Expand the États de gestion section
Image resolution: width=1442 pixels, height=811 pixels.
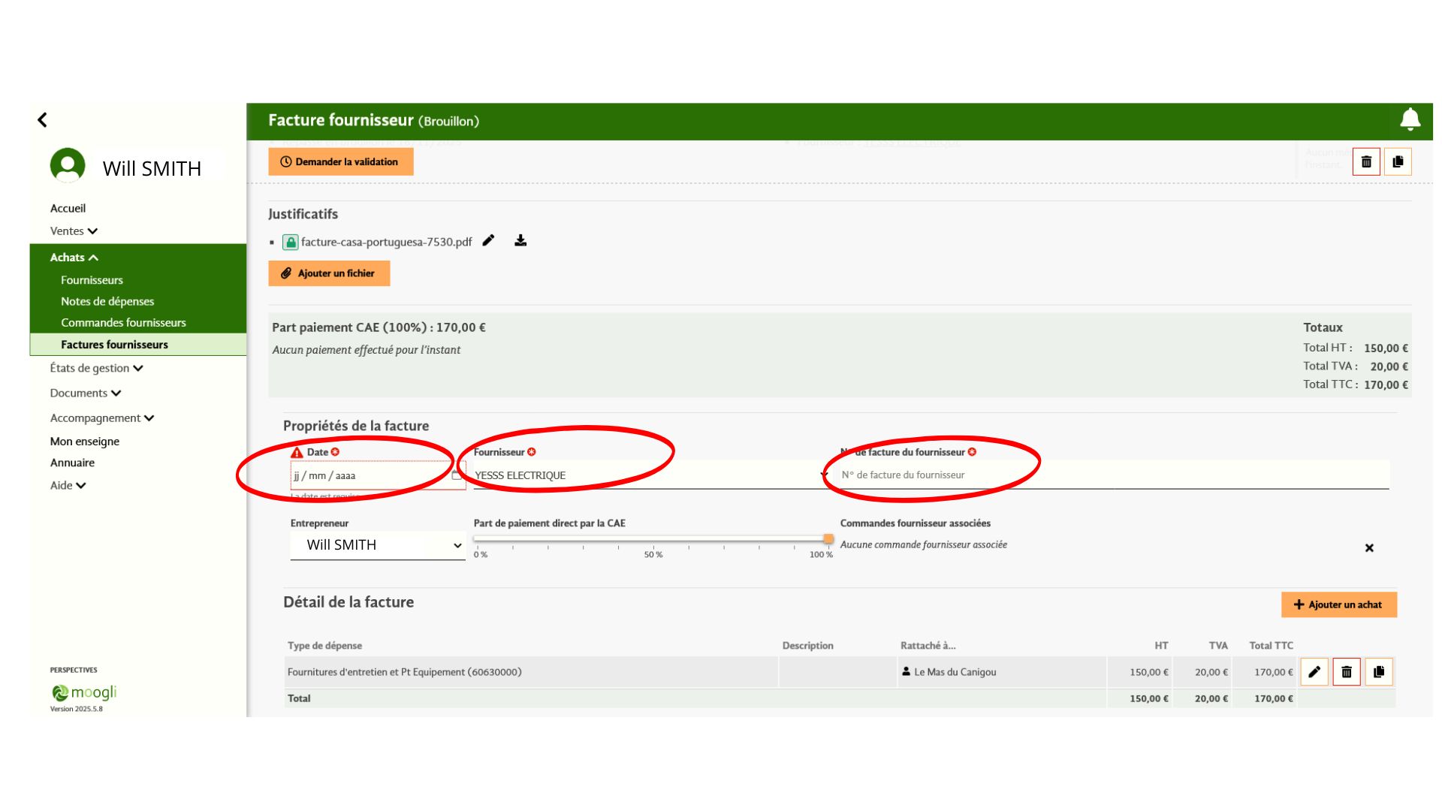[x=96, y=368]
